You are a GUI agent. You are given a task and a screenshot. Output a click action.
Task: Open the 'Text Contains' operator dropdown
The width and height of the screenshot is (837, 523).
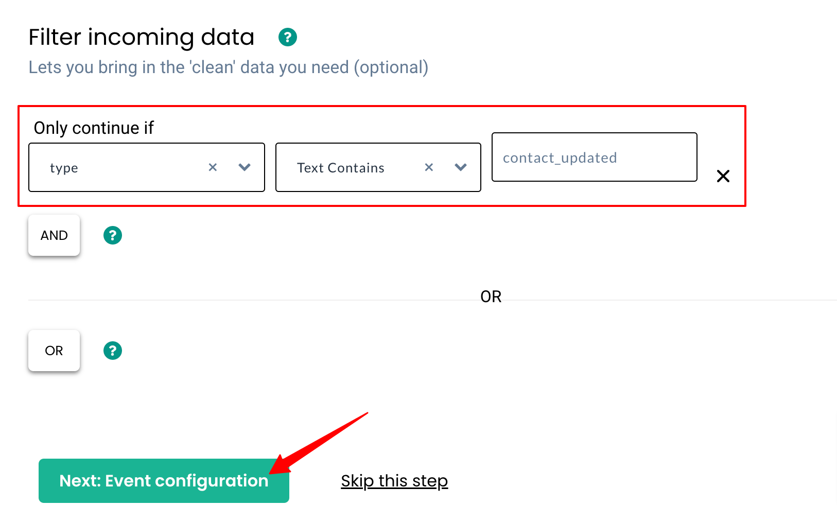[x=461, y=167]
